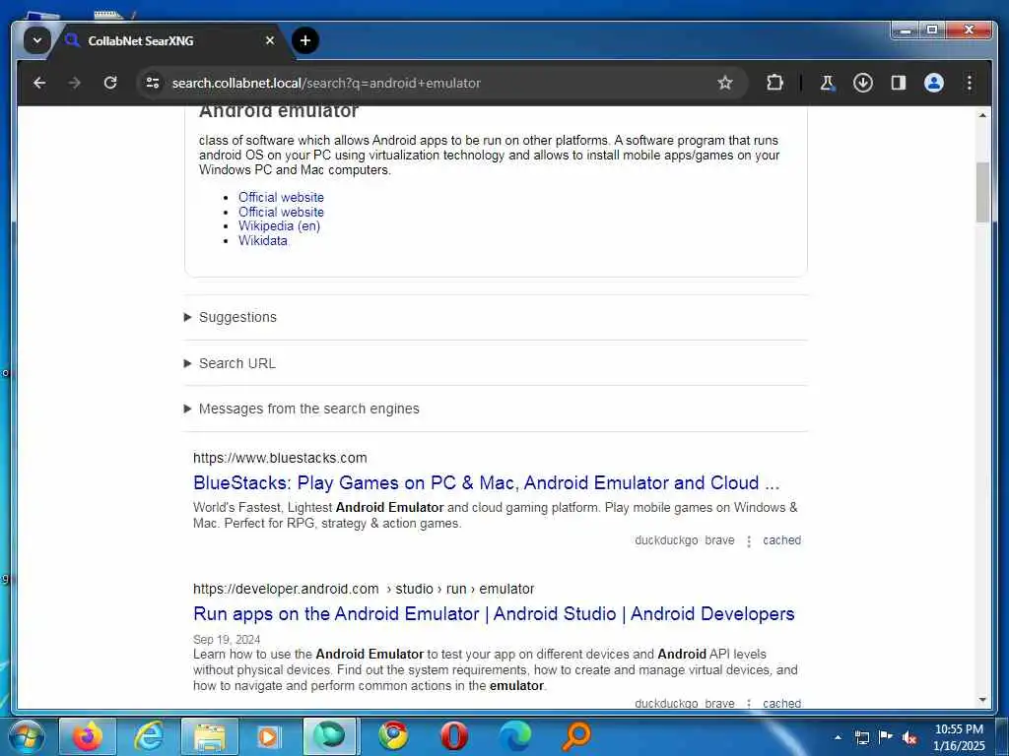Click the scrollbar up arrow

click(982, 116)
